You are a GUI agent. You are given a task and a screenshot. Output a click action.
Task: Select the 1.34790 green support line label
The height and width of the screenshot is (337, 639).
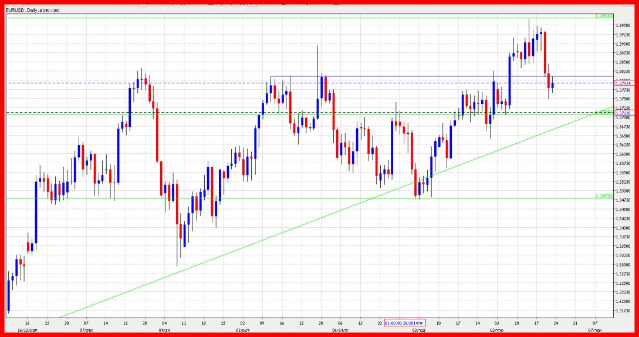[x=604, y=196]
